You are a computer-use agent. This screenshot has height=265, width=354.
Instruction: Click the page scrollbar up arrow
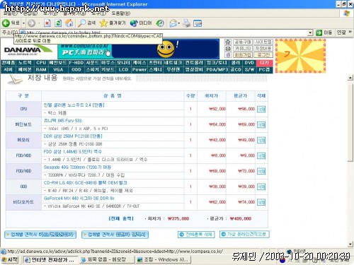[350, 78]
